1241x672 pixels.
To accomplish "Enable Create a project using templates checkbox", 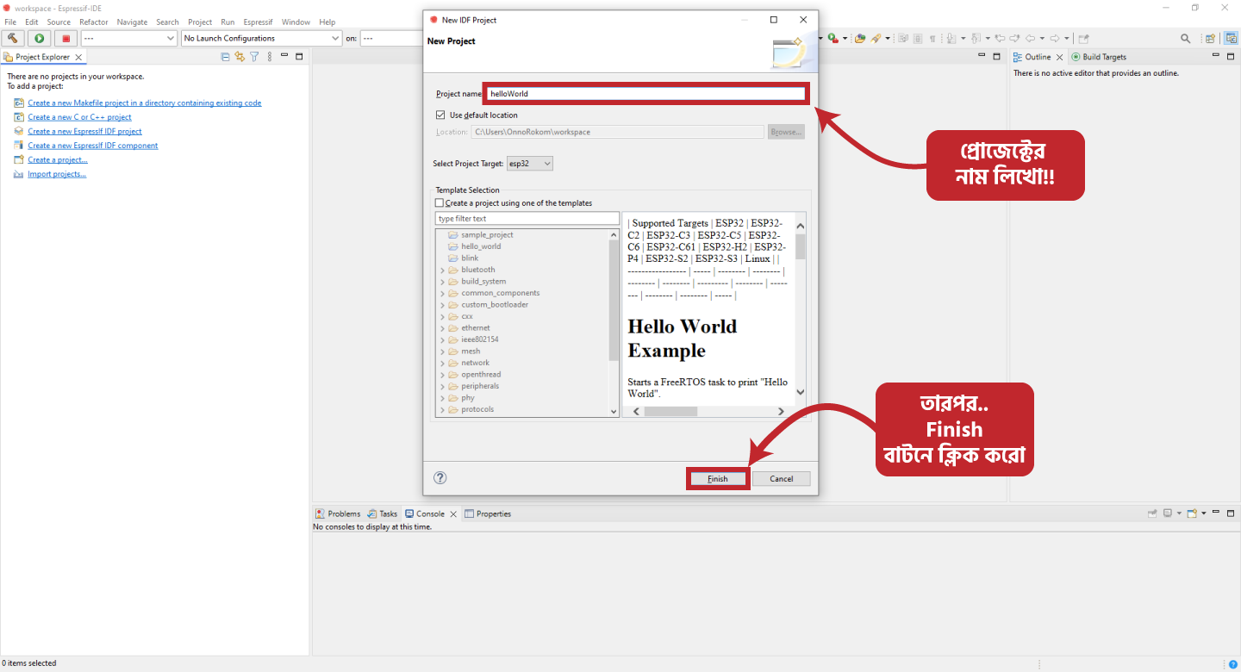I will (440, 203).
